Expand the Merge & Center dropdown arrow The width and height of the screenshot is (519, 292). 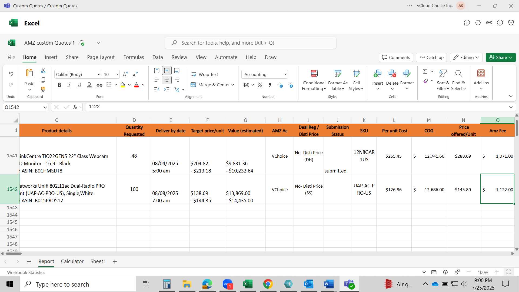click(232, 85)
